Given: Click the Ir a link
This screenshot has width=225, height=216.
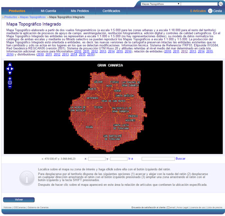Looking at the screenshot, I should pyautogui.click(x=130, y=158).
